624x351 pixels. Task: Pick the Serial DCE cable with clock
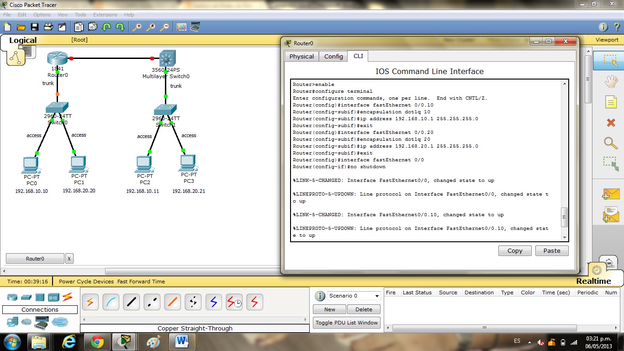tap(234, 302)
